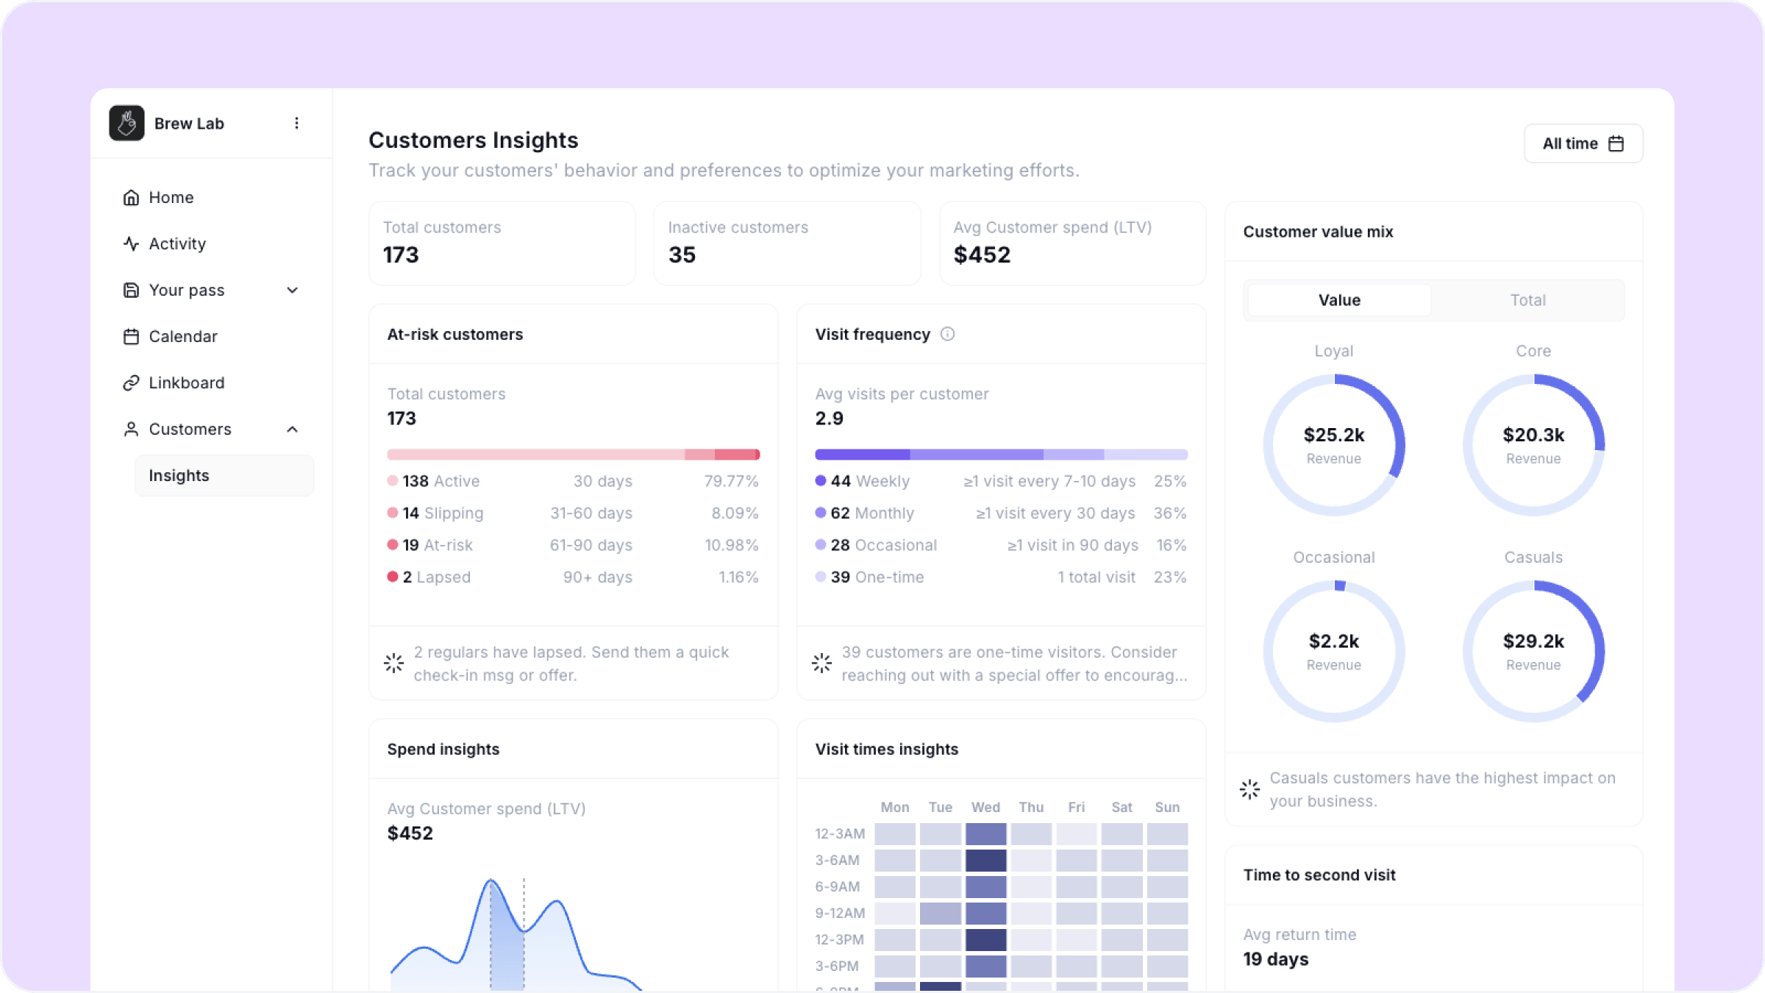Switch customer value mix to Total
The image size is (1765, 993).
click(1527, 300)
